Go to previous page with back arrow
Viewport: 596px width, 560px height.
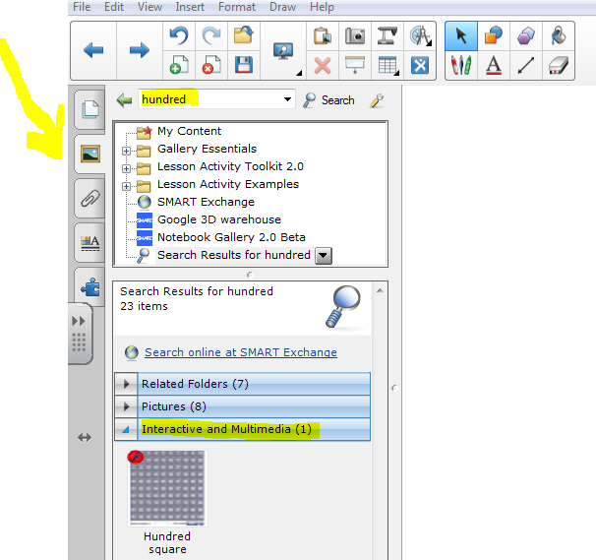[93, 50]
